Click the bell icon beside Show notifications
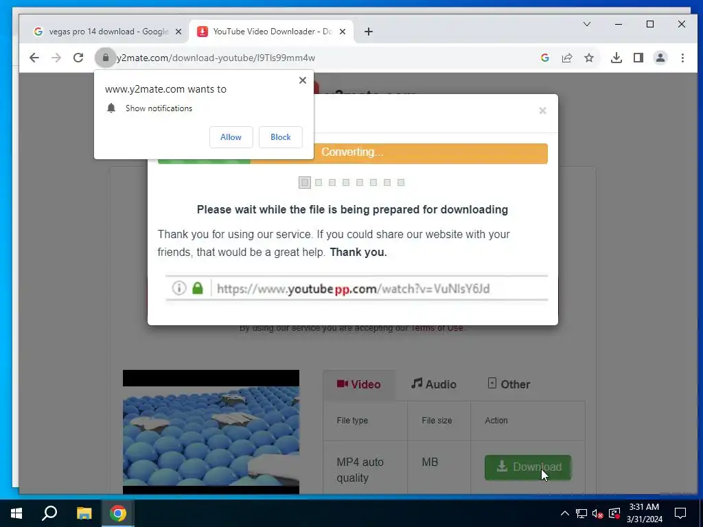 coord(111,108)
